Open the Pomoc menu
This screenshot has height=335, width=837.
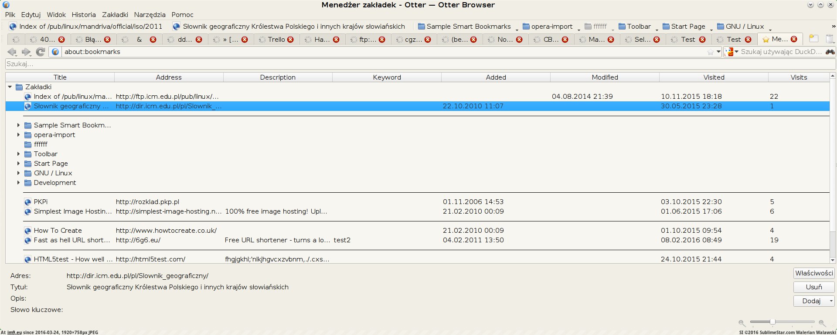182,15
